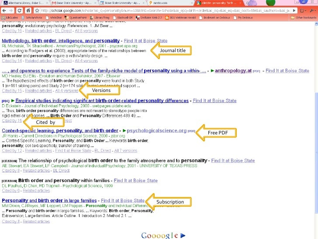Viewport: 318px width, 239px height.
Task: Click the browser Forward arrow button
Action: point(11,11)
